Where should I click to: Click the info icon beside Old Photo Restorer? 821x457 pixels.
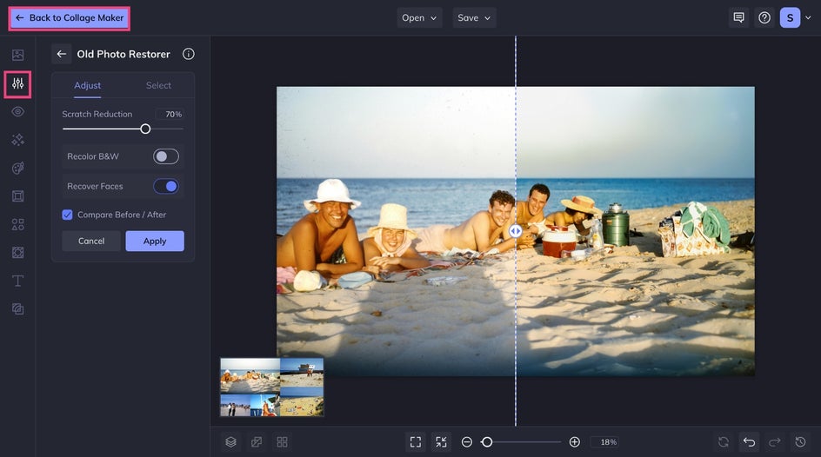coord(189,54)
